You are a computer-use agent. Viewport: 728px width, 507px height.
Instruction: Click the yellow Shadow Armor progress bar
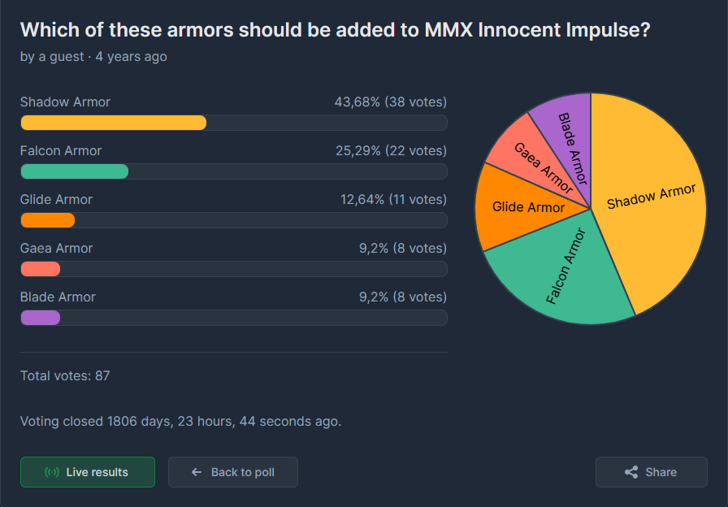point(114,123)
